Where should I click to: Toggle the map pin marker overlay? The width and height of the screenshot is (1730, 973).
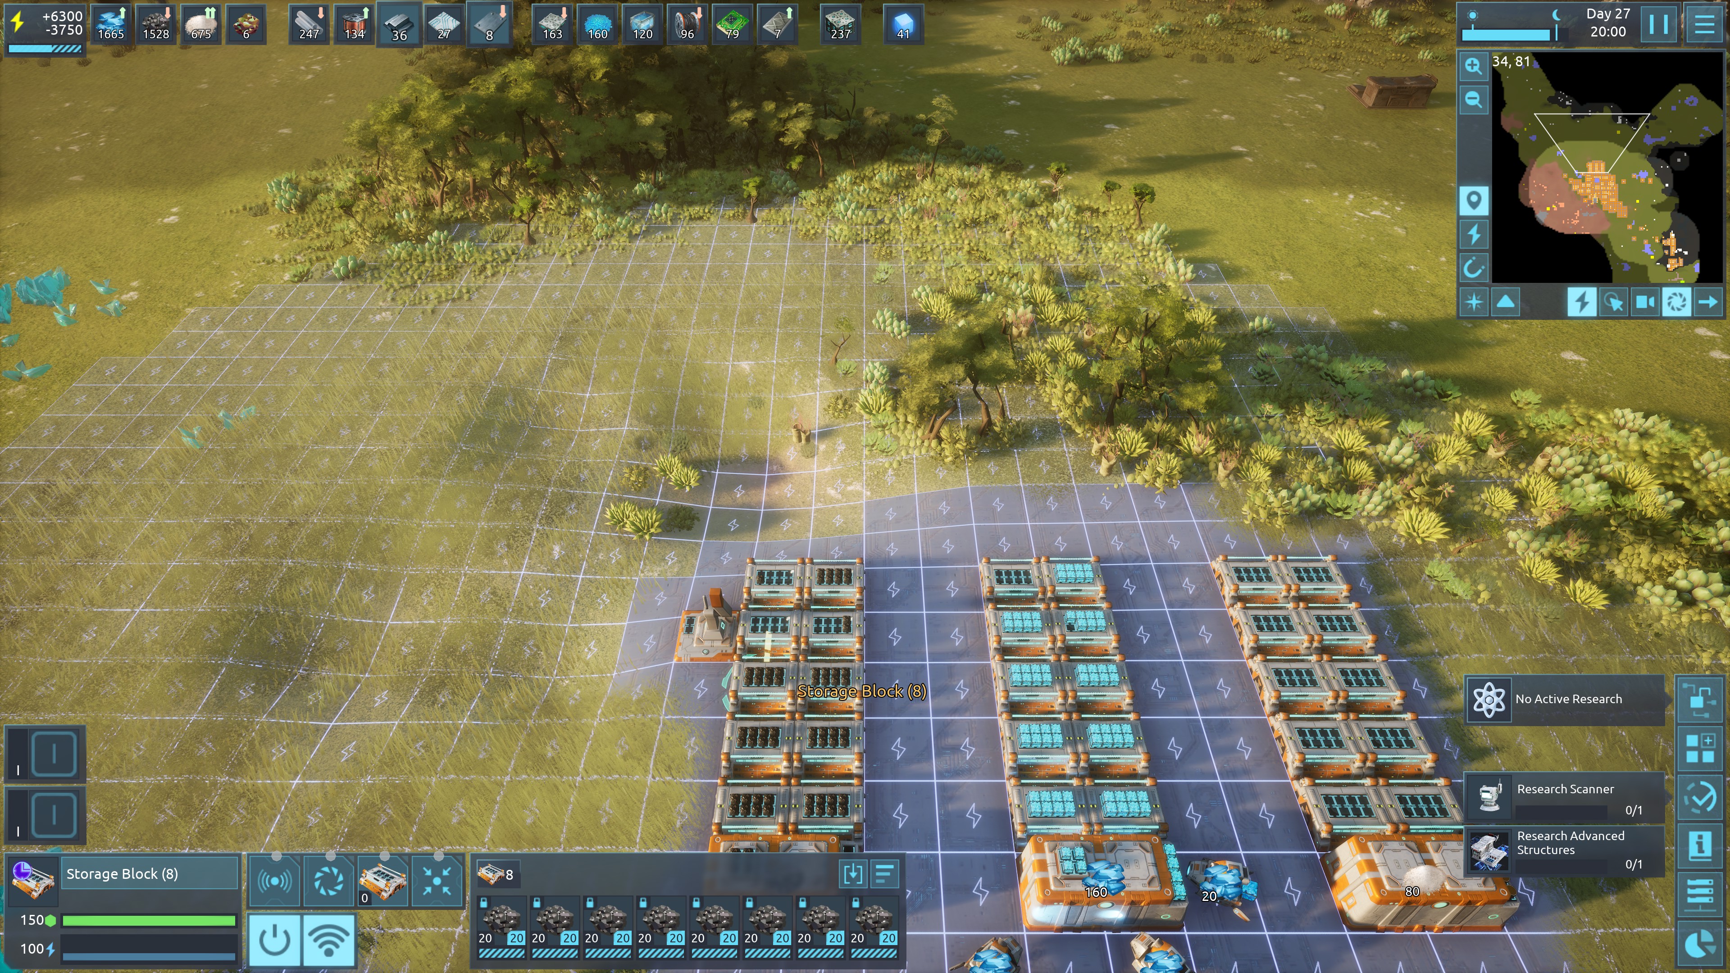(1474, 201)
